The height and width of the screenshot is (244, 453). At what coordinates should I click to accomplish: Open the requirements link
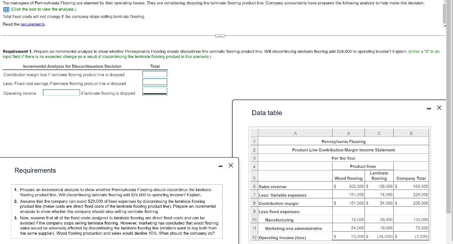pyautogui.click(x=33, y=24)
